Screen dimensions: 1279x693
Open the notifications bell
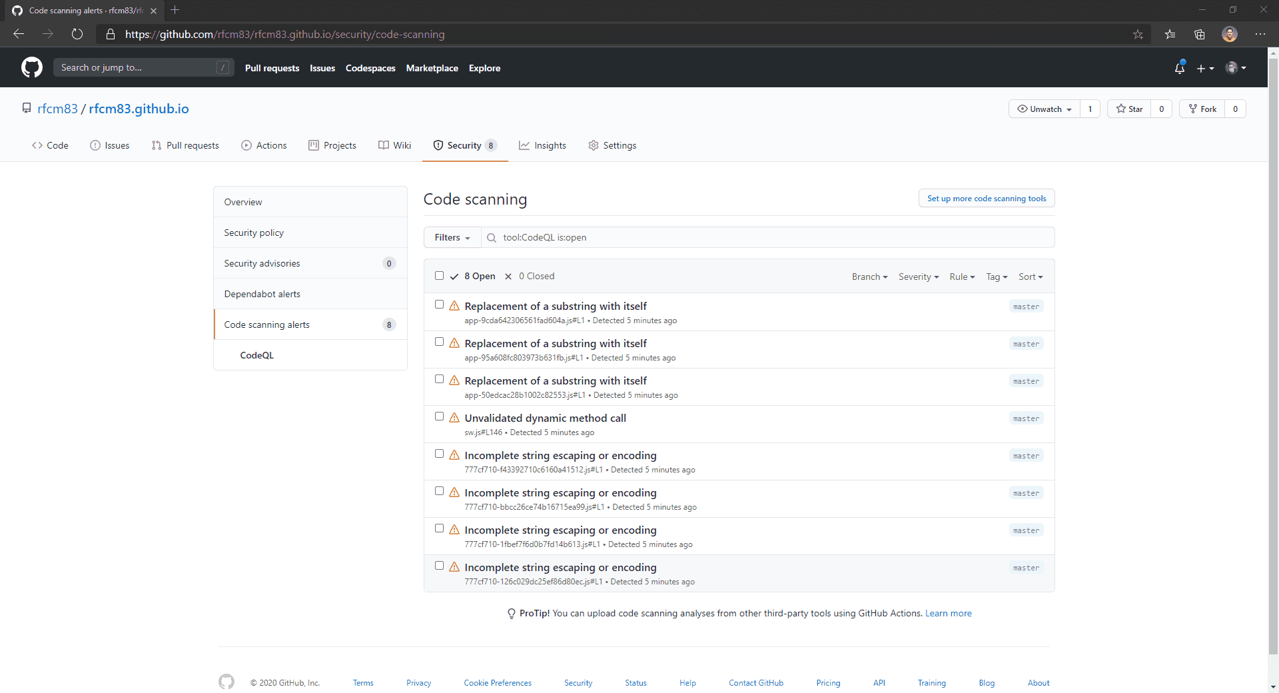tap(1180, 67)
